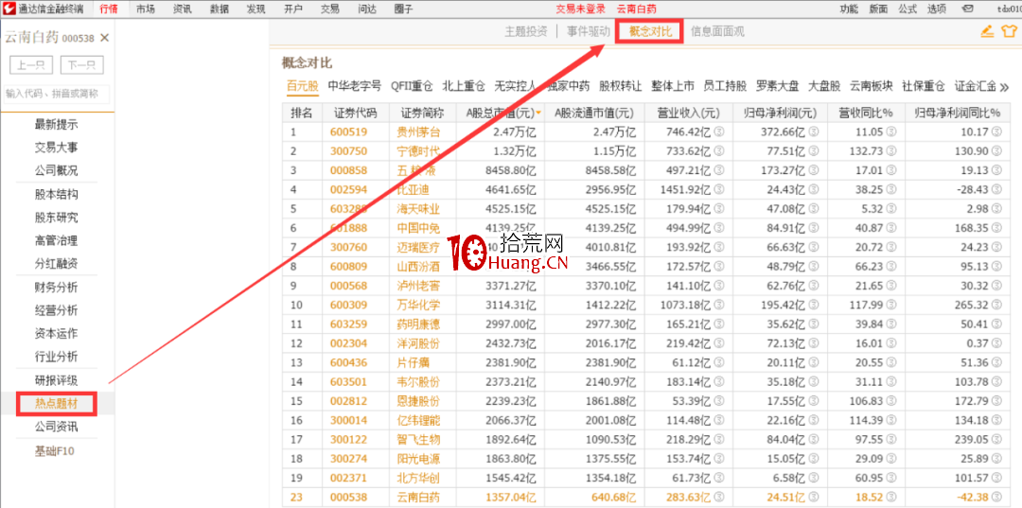Viewport: 1022px width, 508px height.
Task: Sort by A股总市值 column arrow
Action: pyautogui.click(x=539, y=113)
